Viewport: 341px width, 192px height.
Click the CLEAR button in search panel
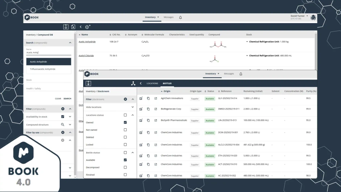(x=58, y=99)
